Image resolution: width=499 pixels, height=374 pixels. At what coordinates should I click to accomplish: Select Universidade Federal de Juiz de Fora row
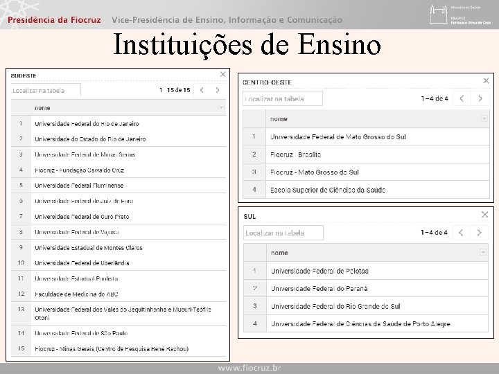tap(119, 201)
